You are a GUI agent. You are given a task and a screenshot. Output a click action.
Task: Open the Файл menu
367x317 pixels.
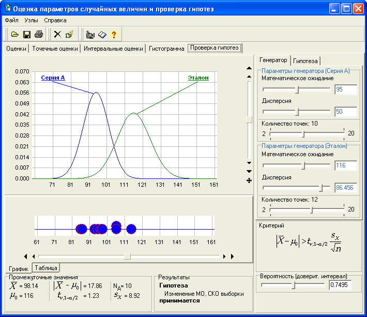pyautogui.click(x=11, y=20)
